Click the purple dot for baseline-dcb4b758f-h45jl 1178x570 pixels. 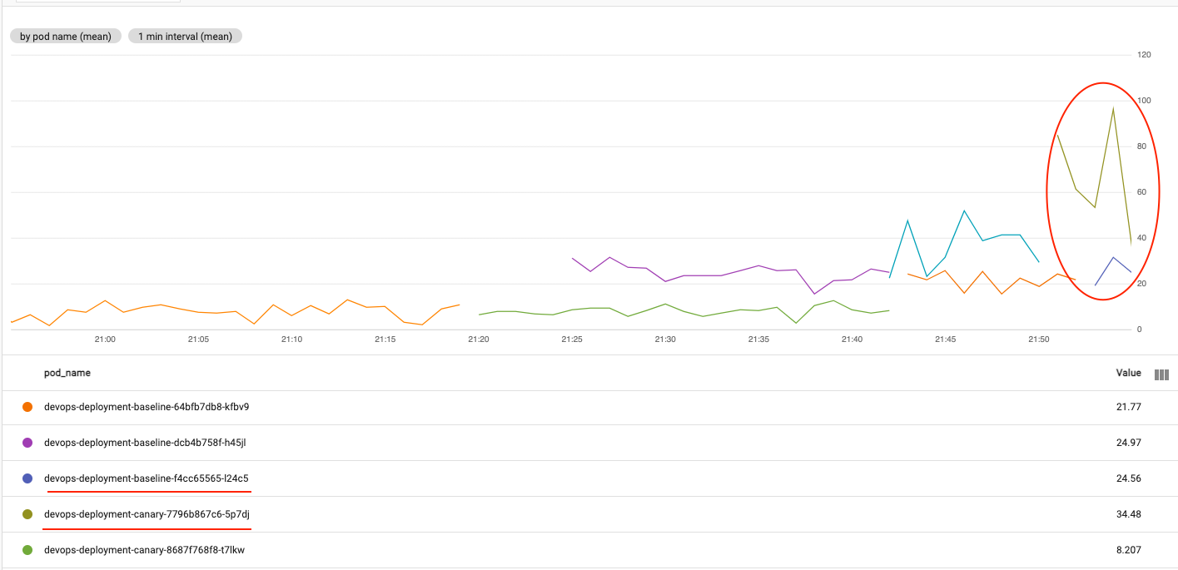tap(27, 443)
